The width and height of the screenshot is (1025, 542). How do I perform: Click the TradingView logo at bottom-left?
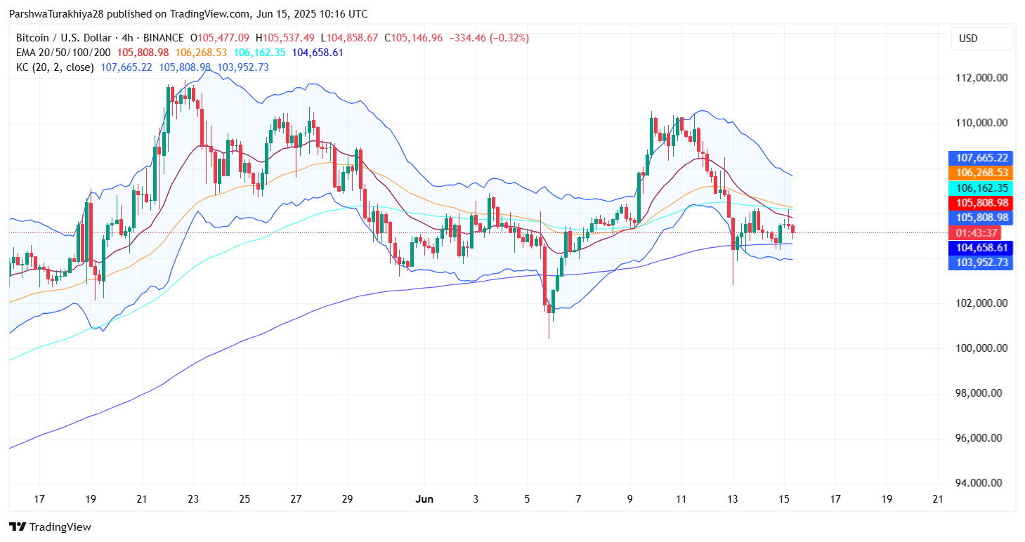click(x=50, y=527)
